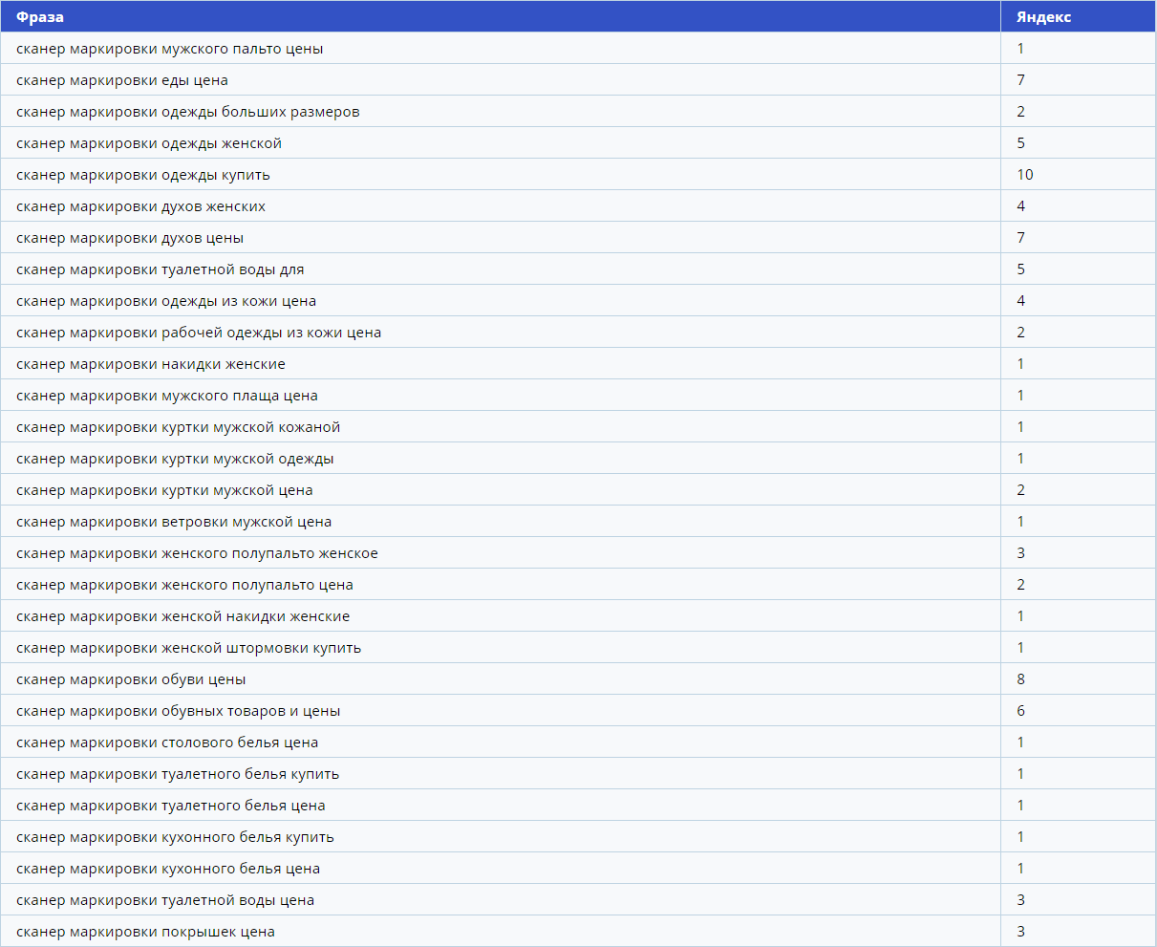Click Яндекс value 5 for одежды женской
The width and height of the screenshot is (1157, 947).
click(1021, 143)
